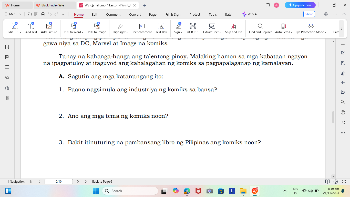Open the help question mark icon
Screen dimensions: 350x197
(343, 112)
